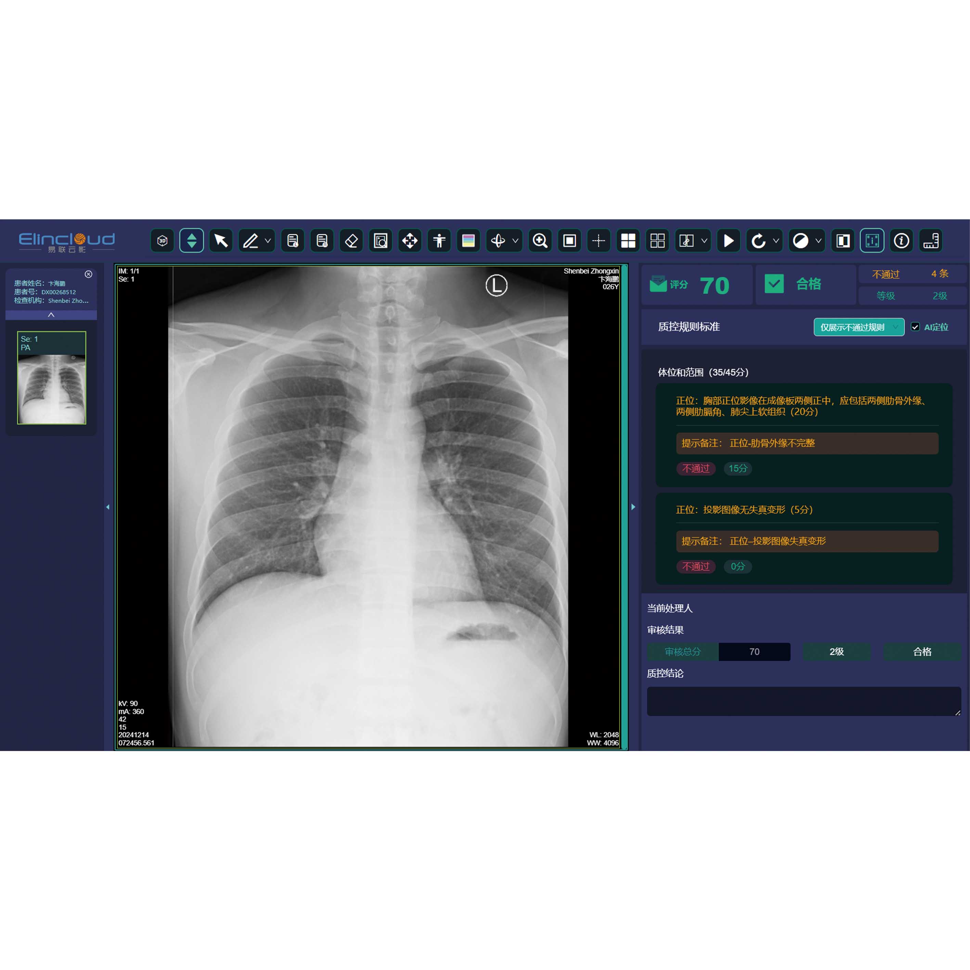Click the 3D view cube icon
Image resolution: width=970 pixels, height=970 pixels.
tap(162, 241)
